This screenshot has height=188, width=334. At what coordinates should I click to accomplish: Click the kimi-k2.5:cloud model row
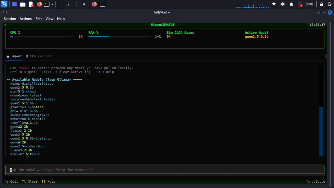coord(25,154)
